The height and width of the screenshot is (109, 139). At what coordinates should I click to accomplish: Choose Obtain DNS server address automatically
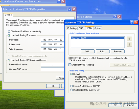tap(9, 56)
